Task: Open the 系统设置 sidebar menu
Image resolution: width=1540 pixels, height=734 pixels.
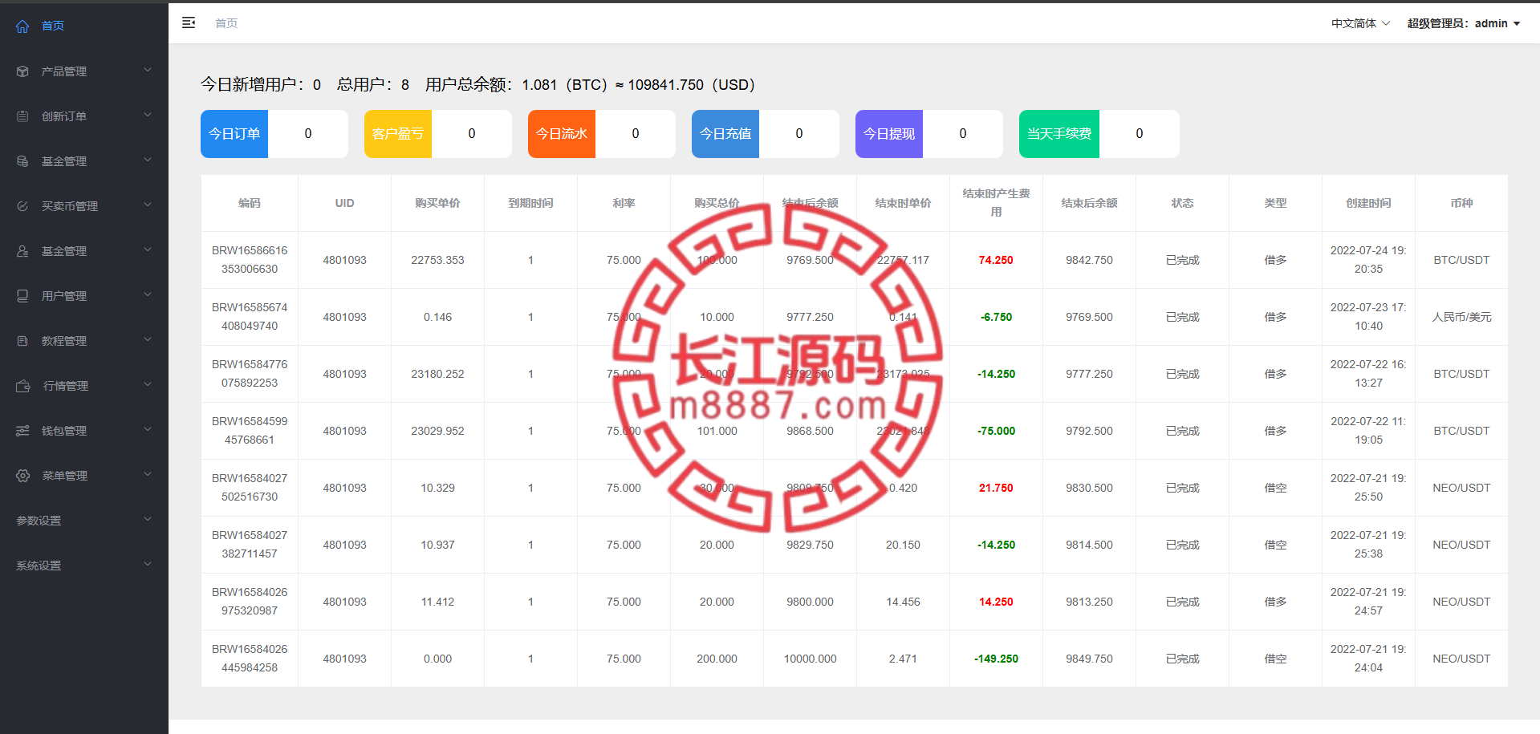Action: (x=84, y=566)
